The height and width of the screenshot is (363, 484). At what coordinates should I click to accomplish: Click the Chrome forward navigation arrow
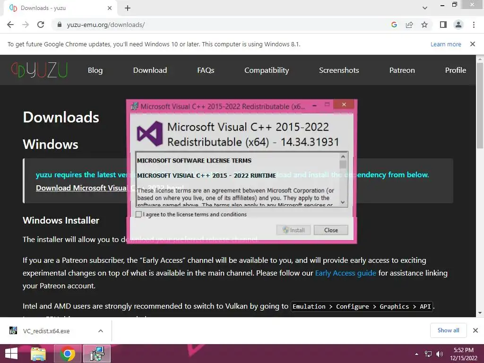(26, 25)
